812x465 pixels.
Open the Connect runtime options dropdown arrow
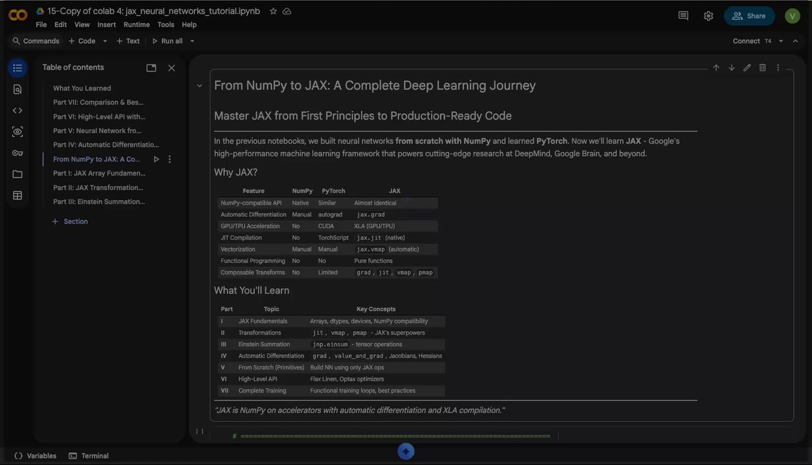[781, 41]
